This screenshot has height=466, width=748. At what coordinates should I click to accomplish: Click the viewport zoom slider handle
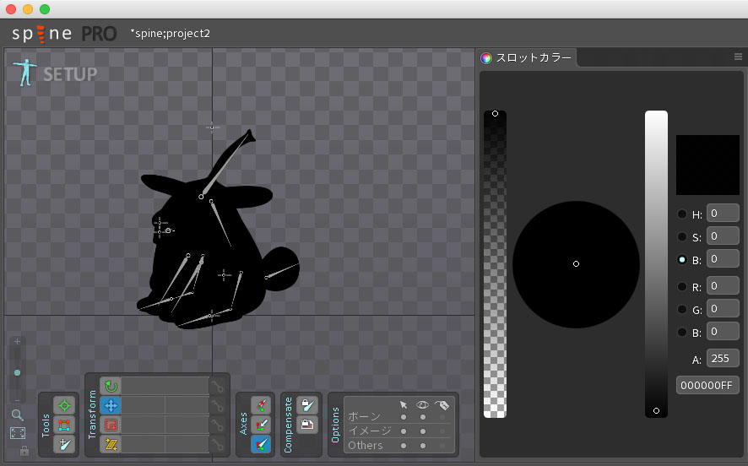tap(17, 372)
